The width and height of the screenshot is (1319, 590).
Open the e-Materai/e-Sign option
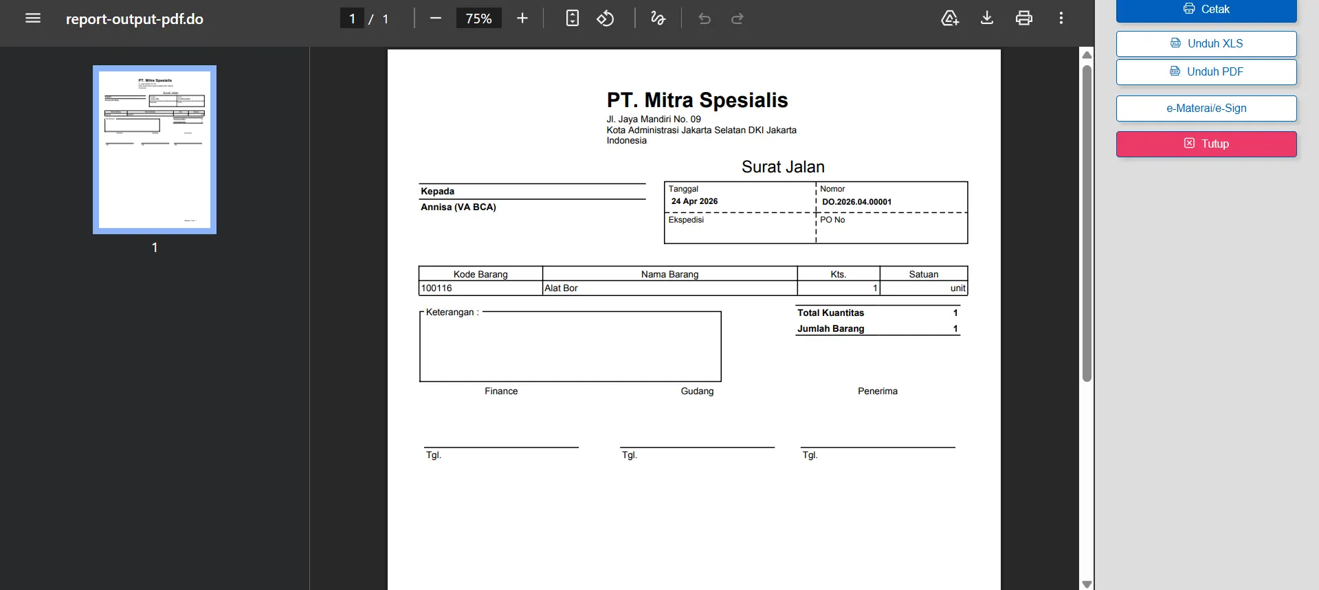[1206, 109]
